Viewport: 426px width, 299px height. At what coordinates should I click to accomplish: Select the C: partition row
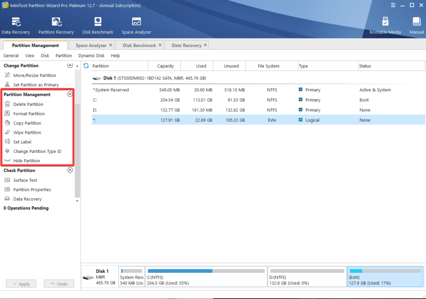click(x=258, y=100)
